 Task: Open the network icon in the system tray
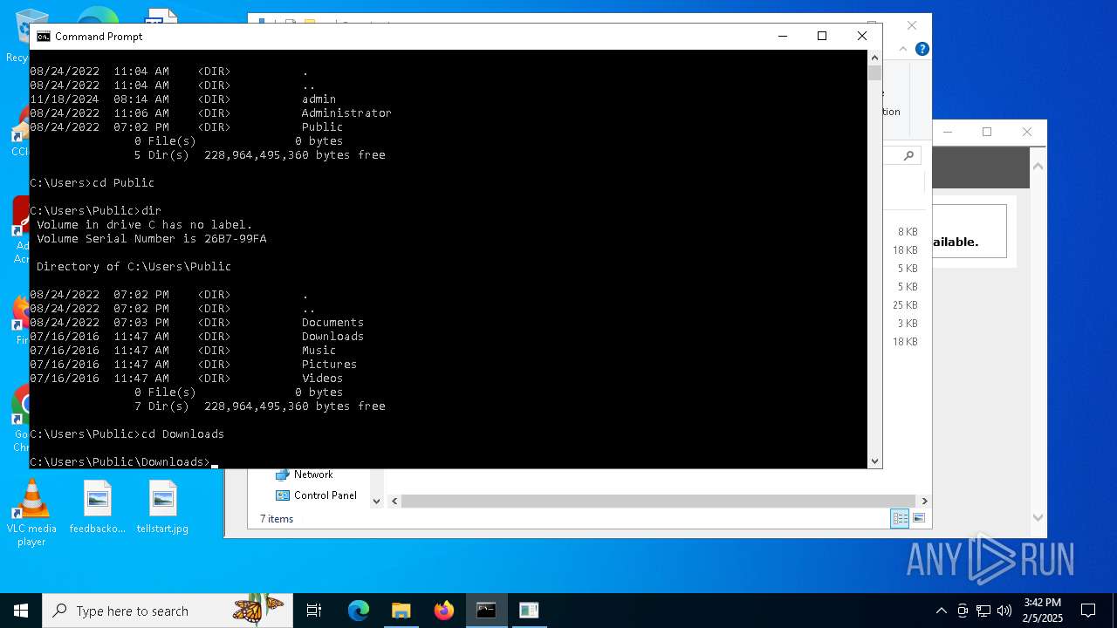coord(983,611)
